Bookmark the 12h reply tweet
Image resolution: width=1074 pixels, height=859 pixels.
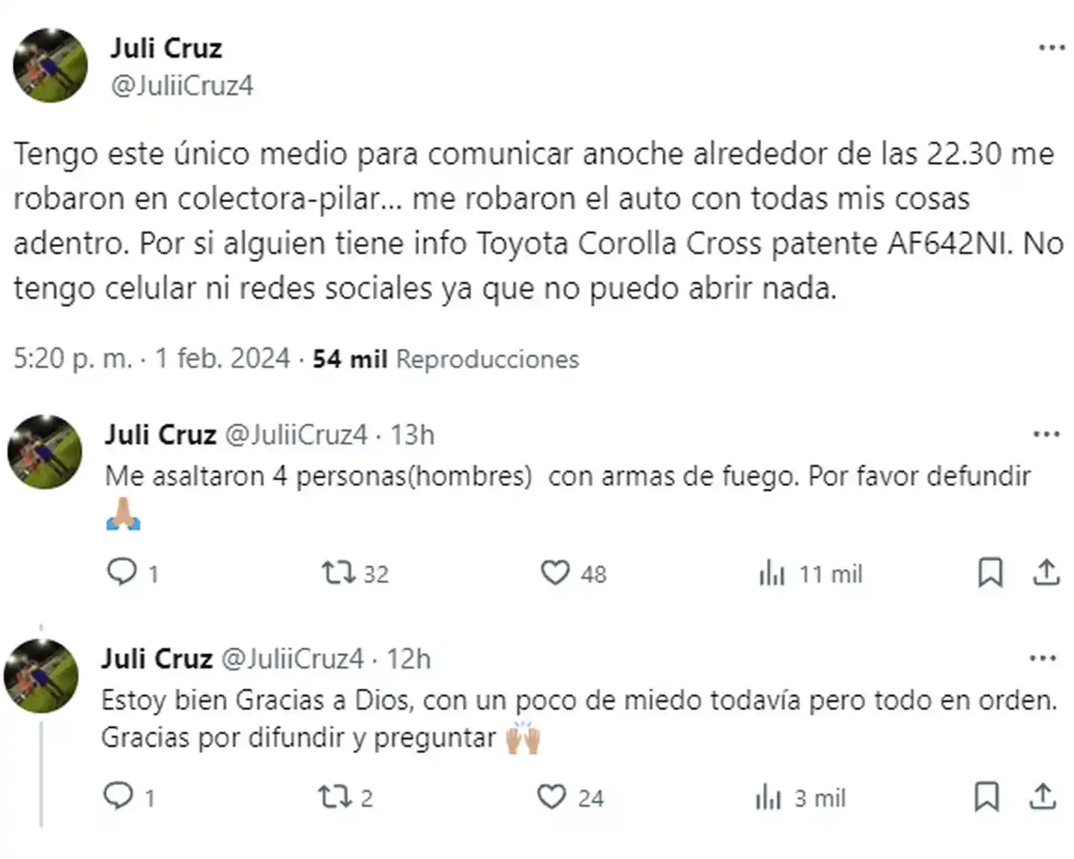coord(986,797)
